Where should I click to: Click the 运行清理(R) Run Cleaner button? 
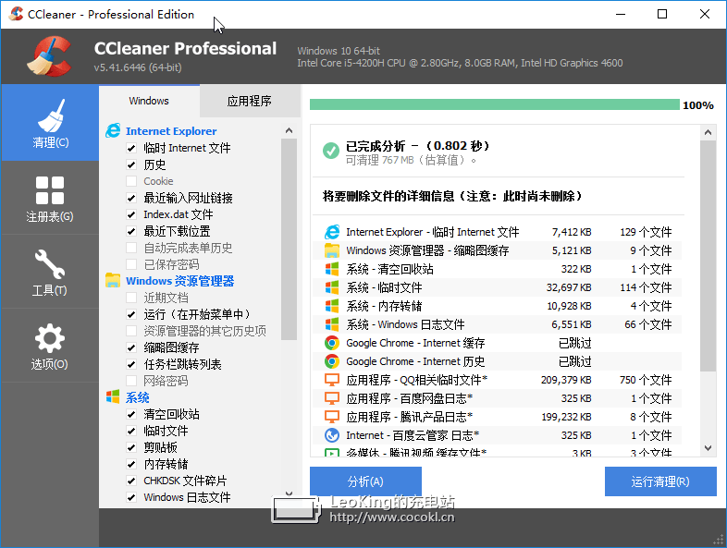pos(660,481)
